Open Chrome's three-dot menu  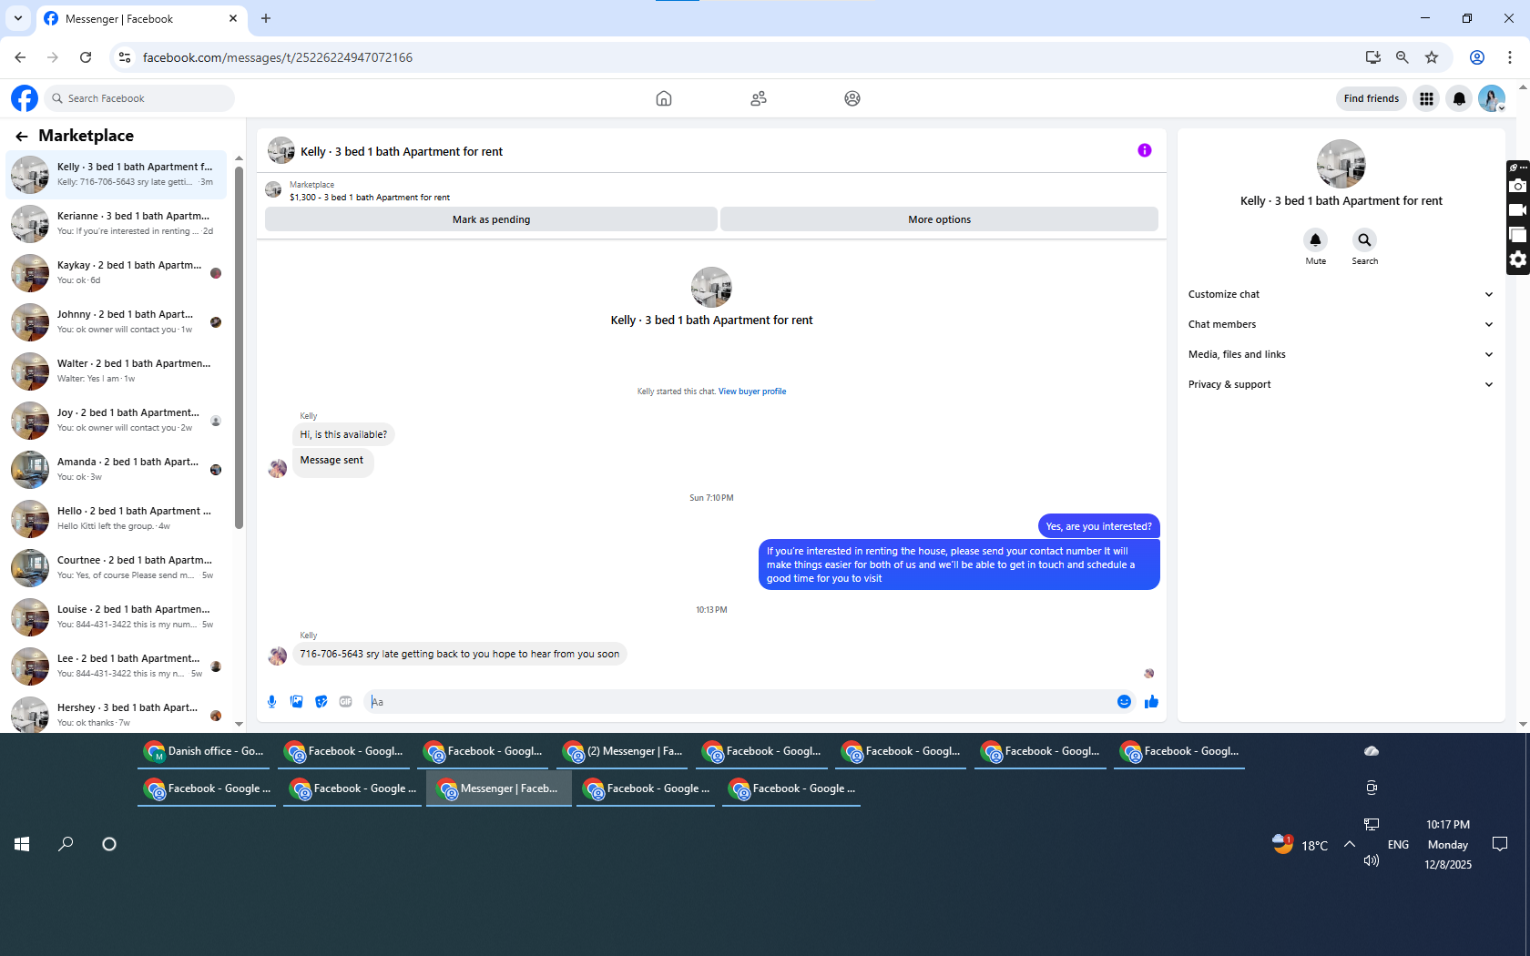coord(1510,57)
